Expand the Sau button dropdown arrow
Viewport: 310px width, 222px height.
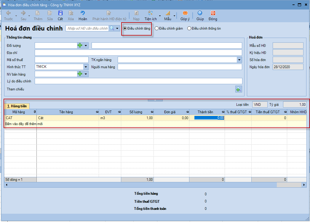click(x=29, y=16)
